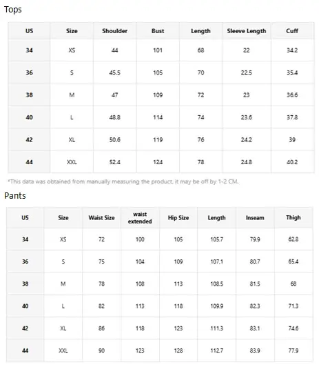Select the waist extended column header
Screen dimensions: 319x367
(140, 218)
